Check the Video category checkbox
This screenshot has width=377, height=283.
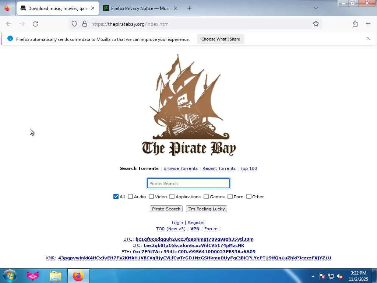pyautogui.click(x=151, y=197)
